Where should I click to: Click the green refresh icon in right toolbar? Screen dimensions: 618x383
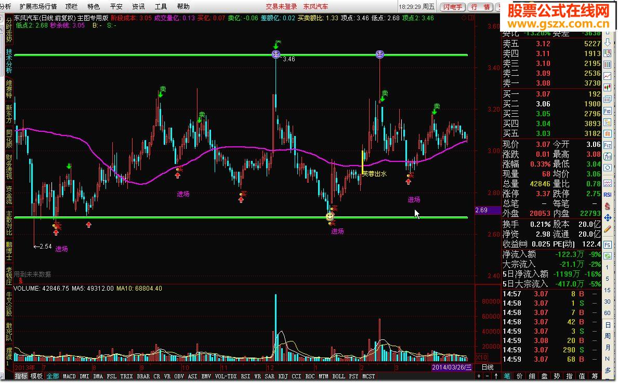pyautogui.click(x=608, y=256)
